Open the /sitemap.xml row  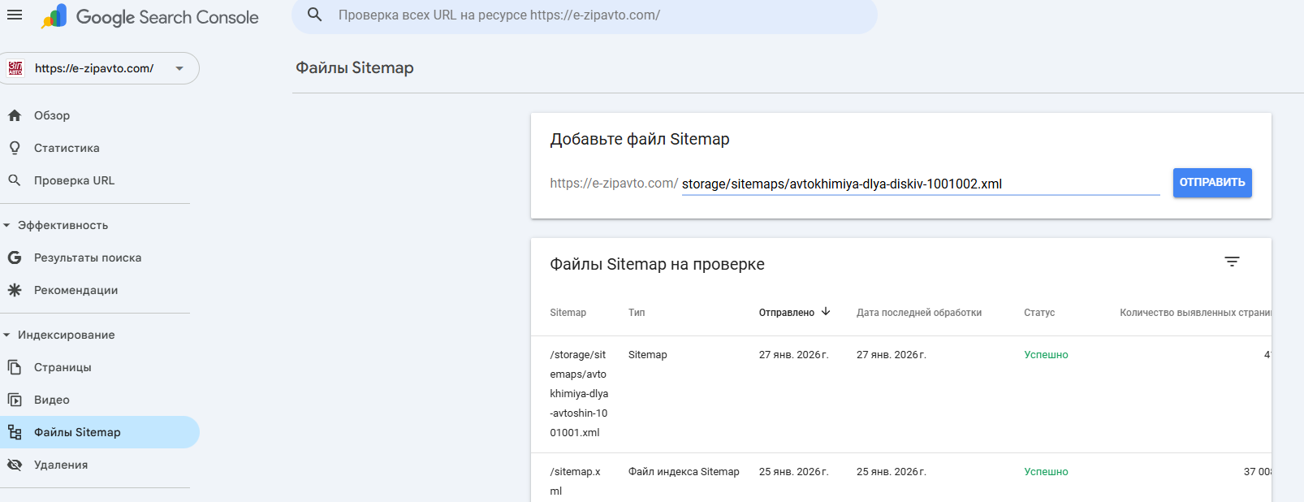[x=575, y=472]
